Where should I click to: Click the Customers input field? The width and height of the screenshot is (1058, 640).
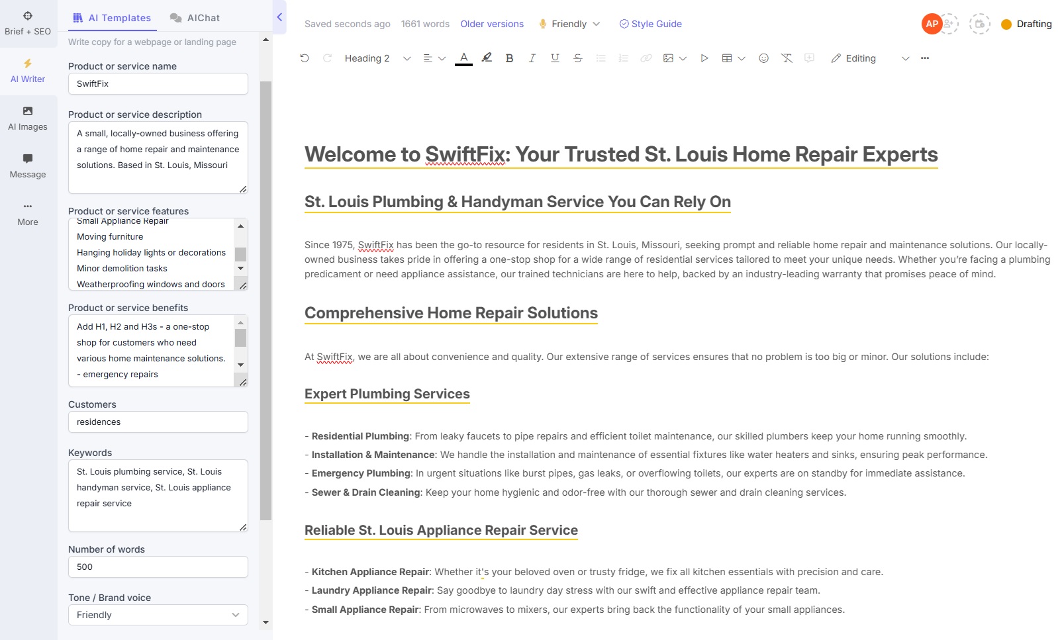pos(158,422)
